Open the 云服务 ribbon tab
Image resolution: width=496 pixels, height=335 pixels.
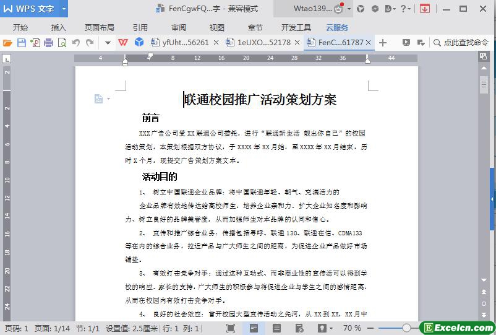337,27
